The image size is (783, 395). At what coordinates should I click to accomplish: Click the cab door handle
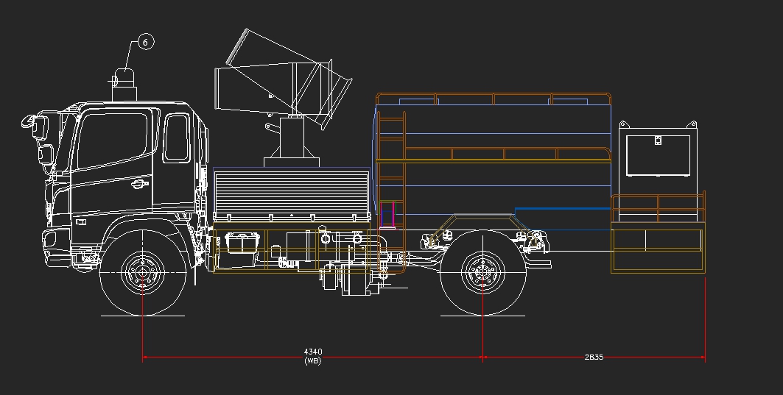click(139, 183)
